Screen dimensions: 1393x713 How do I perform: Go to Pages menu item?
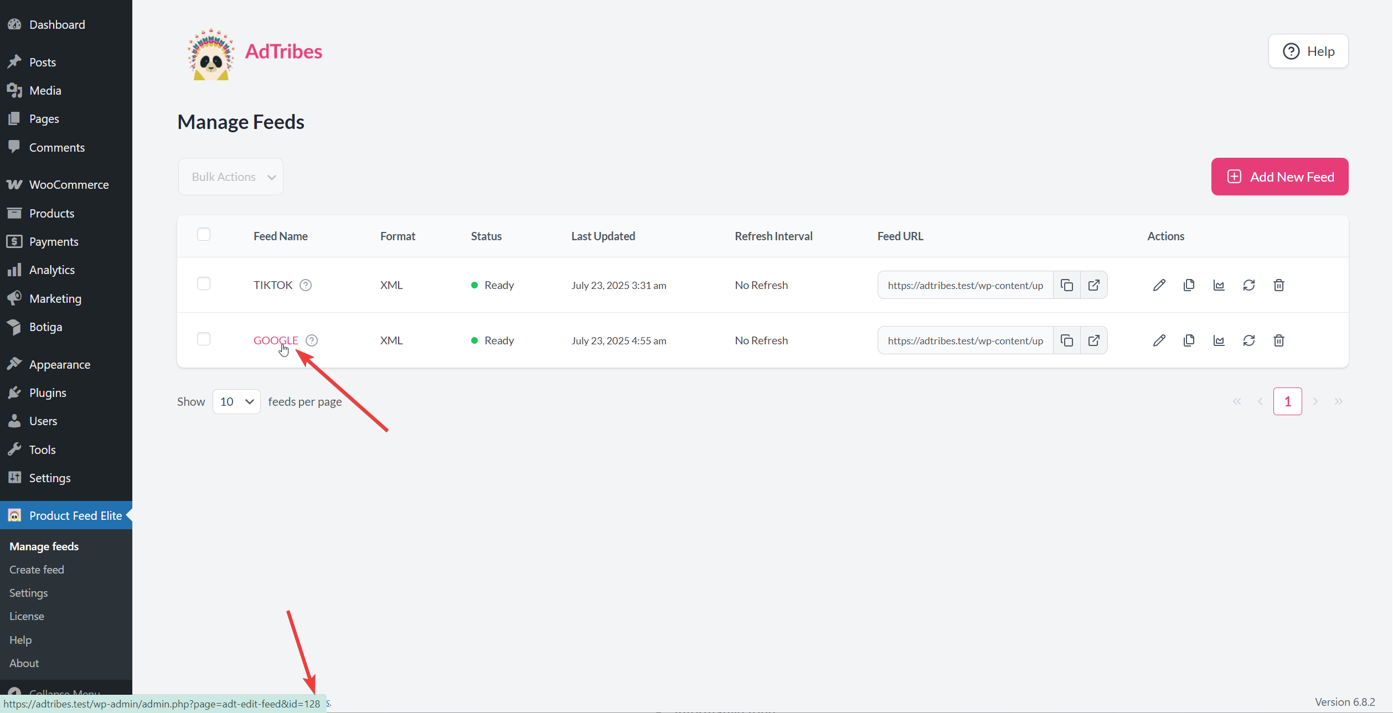[x=66, y=118]
